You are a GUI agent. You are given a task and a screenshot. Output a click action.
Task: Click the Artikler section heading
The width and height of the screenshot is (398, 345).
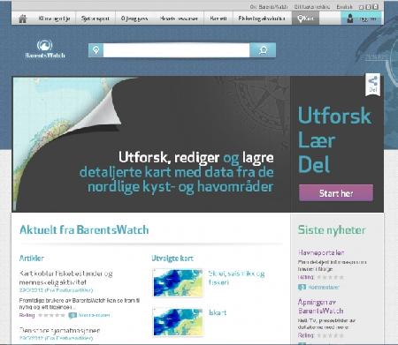point(31,259)
